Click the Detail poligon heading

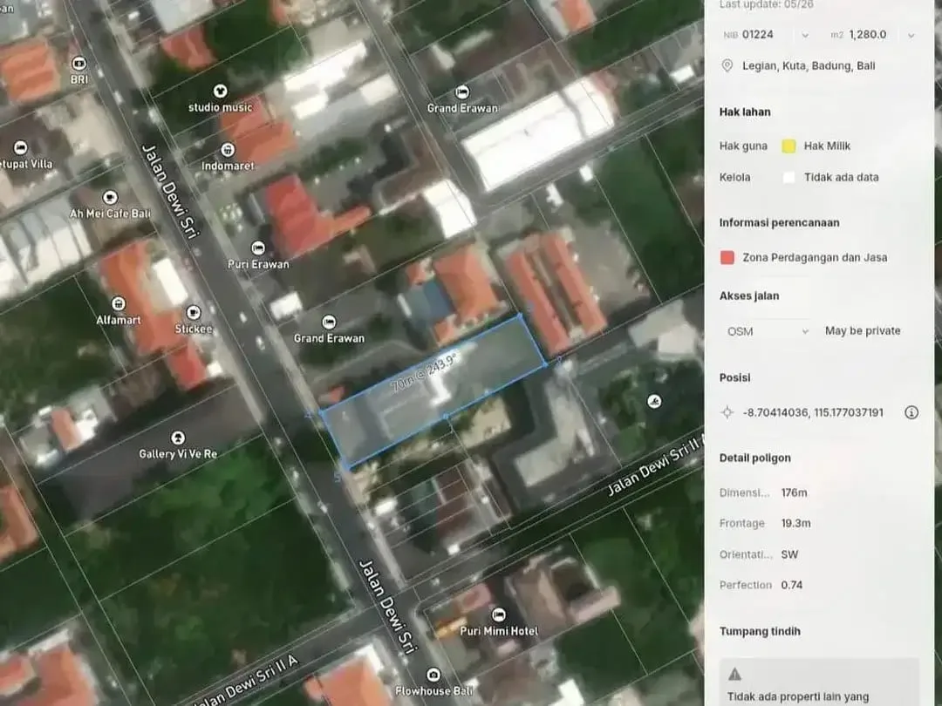(x=755, y=458)
